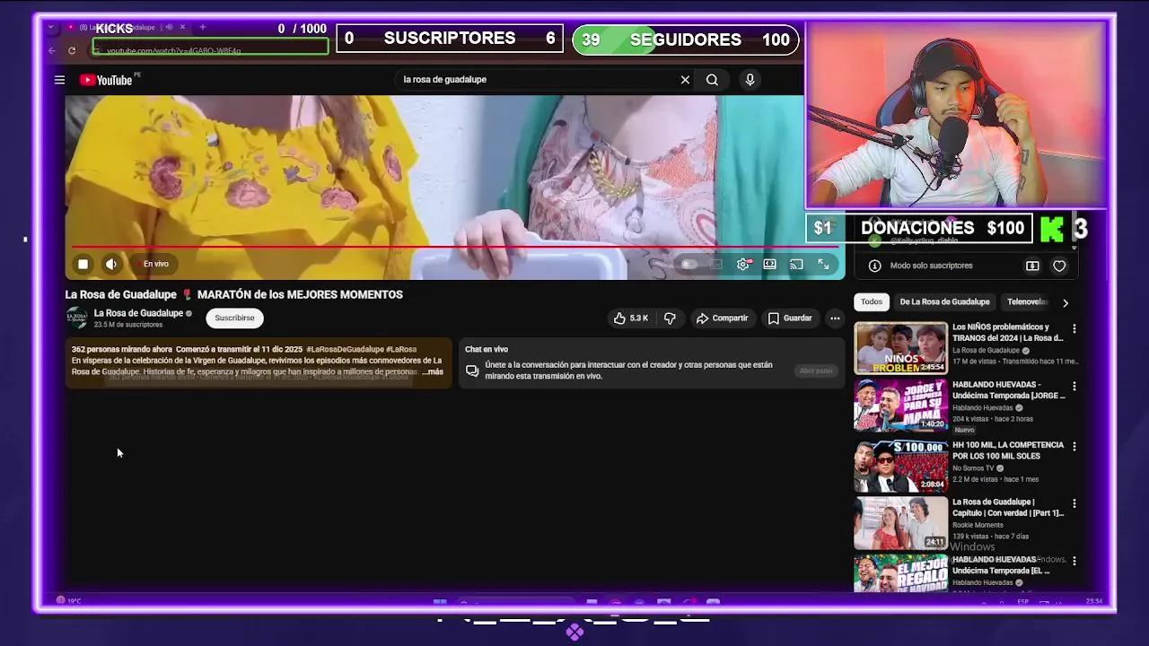Start voice search with microphone icon

(750, 80)
